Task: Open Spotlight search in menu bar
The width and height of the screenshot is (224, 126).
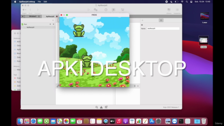Action: [x=187, y=2]
